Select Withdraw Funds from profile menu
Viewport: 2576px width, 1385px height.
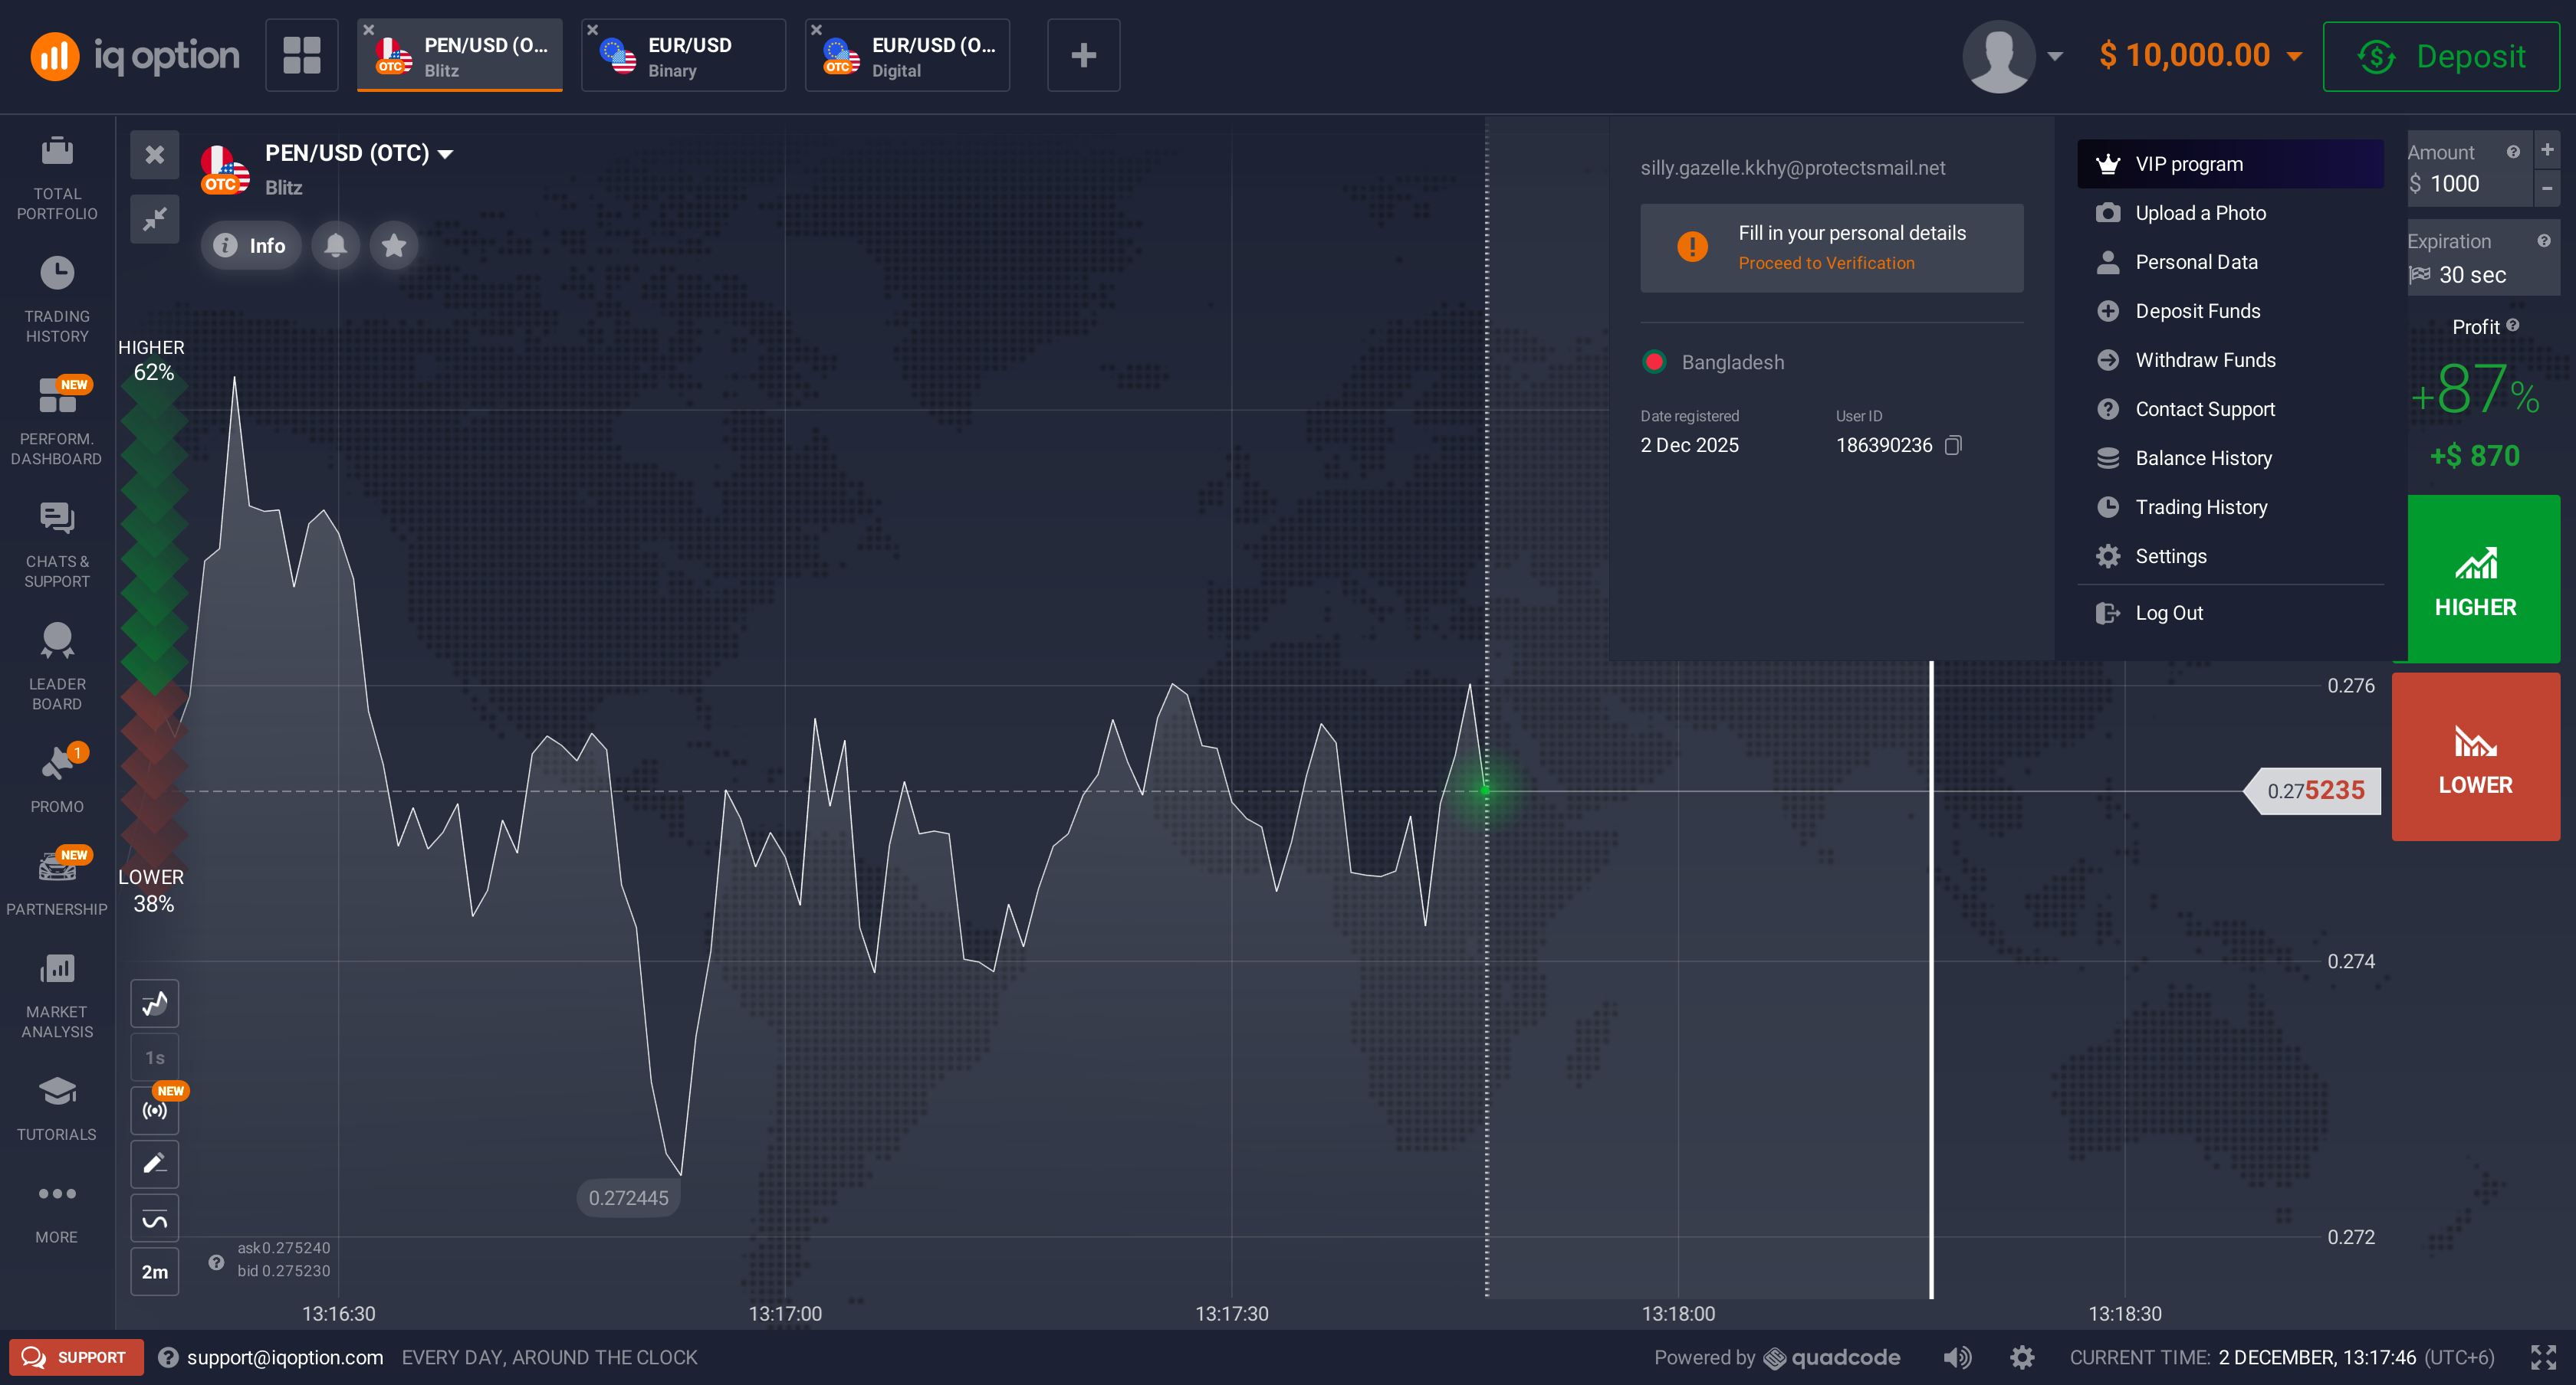pos(2205,360)
